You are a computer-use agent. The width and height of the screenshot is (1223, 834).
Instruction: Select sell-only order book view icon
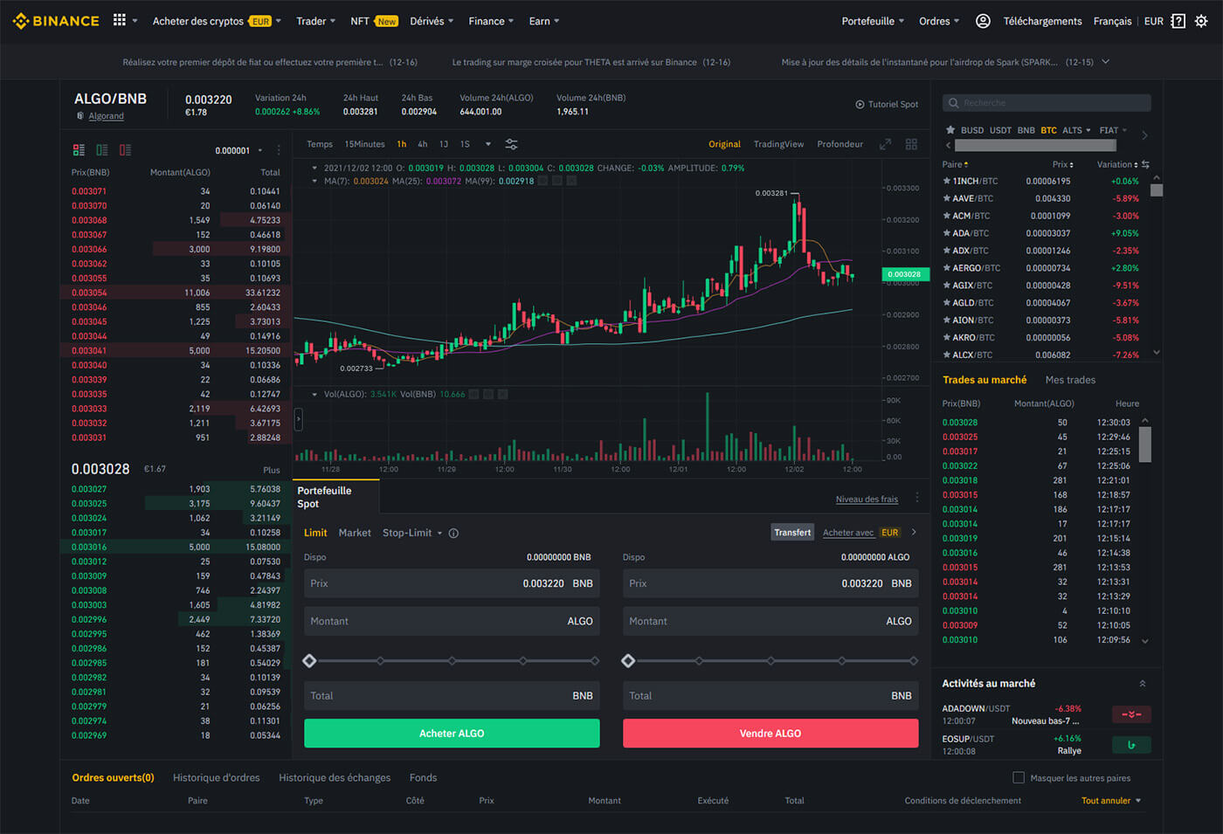[125, 150]
